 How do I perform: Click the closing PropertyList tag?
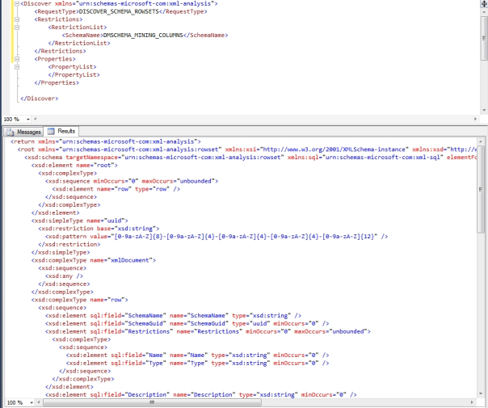coord(74,74)
